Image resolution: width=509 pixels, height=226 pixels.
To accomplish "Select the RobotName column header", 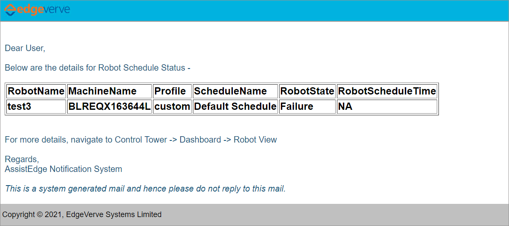I will click(36, 92).
